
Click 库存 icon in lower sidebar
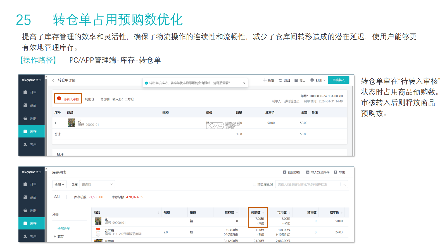point(25,223)
